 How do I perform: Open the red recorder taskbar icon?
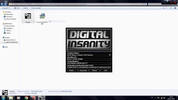[34, 98]
